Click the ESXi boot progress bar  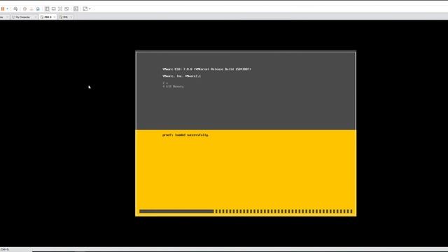click(x=246, y=211)
